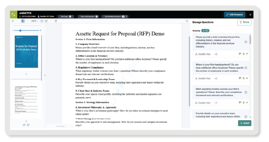269x142 pixels.
Task: Click the minus end of thumbnail slider
Action: (13, 30)
